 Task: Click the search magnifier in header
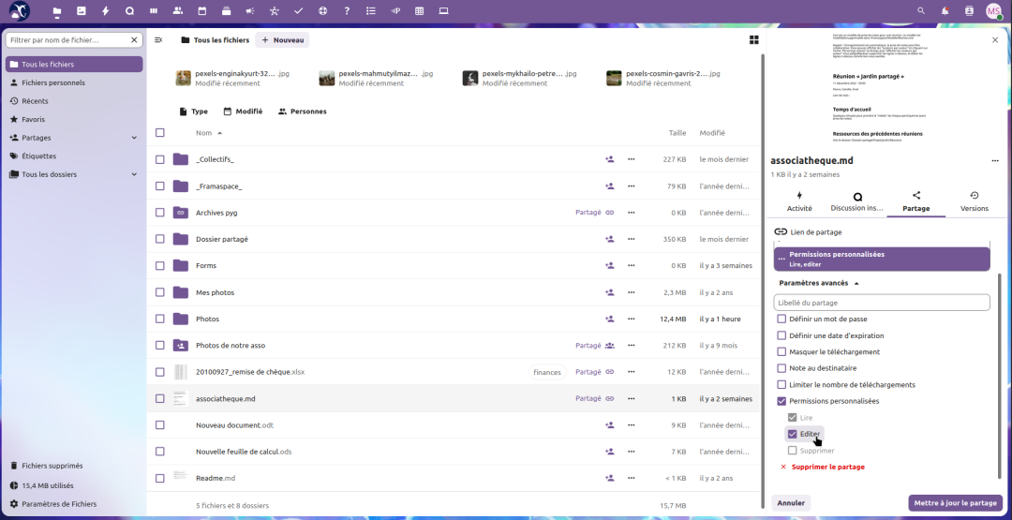pos(921,11)
